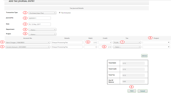
Task: Click the Details column header
Action: coord(67,38)
